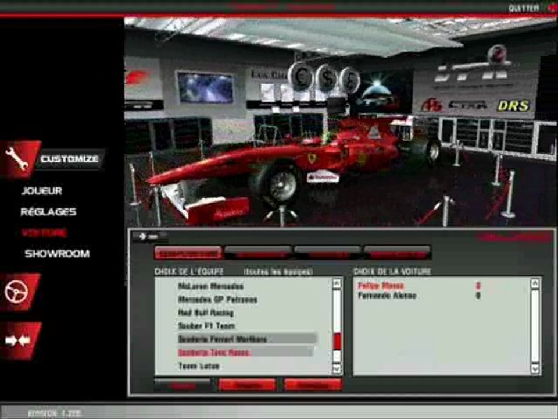
Task: Click Quitter in the top bar
Action: 524,8
